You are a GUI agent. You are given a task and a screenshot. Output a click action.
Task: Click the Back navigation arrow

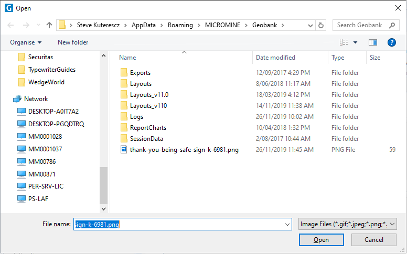[x=10, y=25]
